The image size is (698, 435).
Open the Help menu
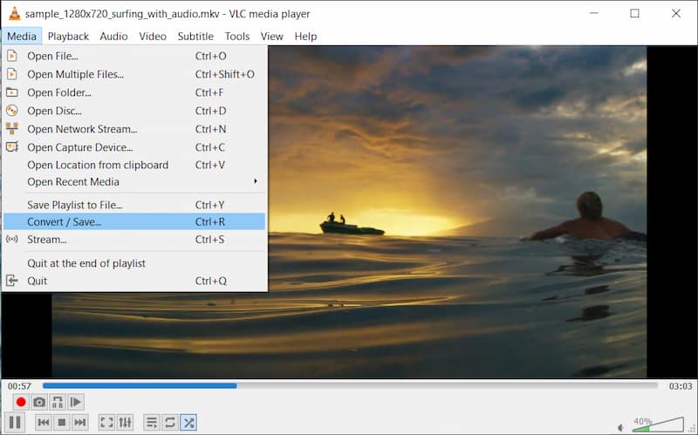(x=305, y=36)
